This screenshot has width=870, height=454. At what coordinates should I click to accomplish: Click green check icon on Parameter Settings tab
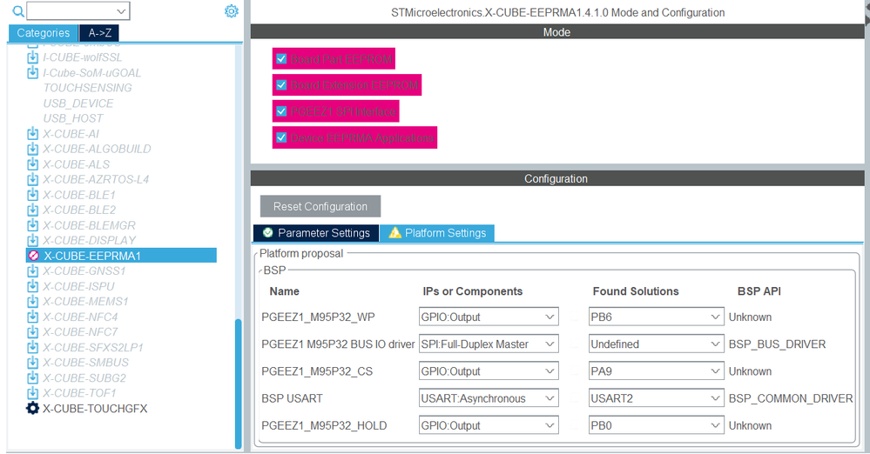(268, 233)
